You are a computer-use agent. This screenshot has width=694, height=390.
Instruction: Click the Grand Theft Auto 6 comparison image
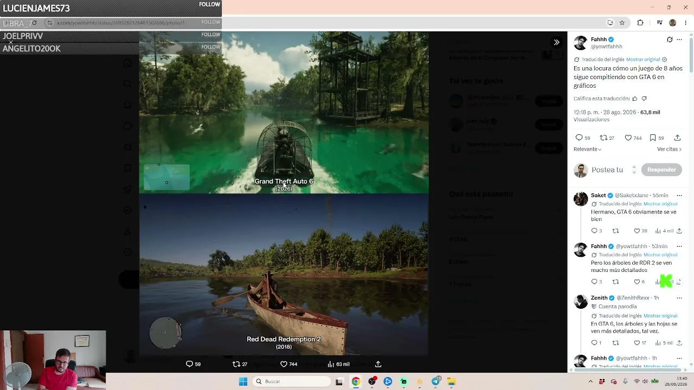(284, 112)
